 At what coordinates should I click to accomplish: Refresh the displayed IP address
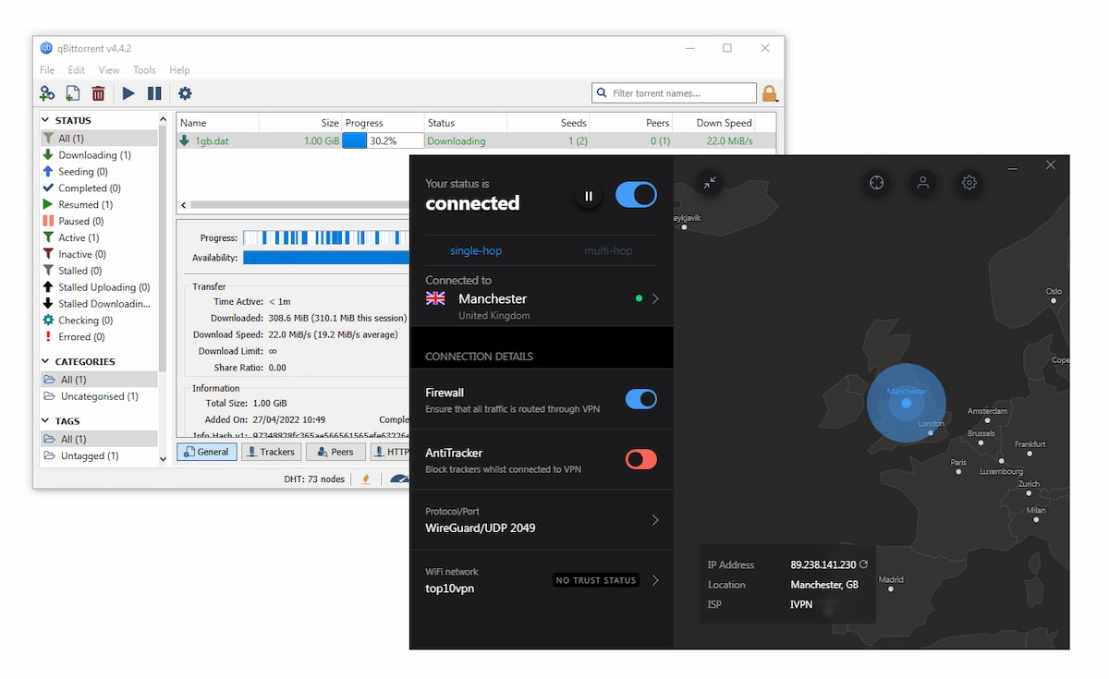pos(864,564)
